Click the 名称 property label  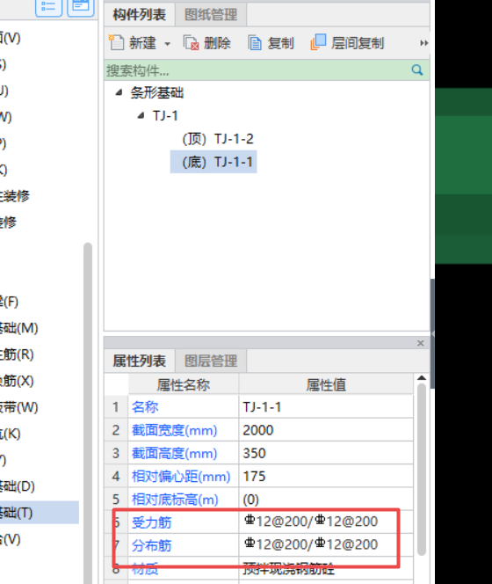coord(145,407)
